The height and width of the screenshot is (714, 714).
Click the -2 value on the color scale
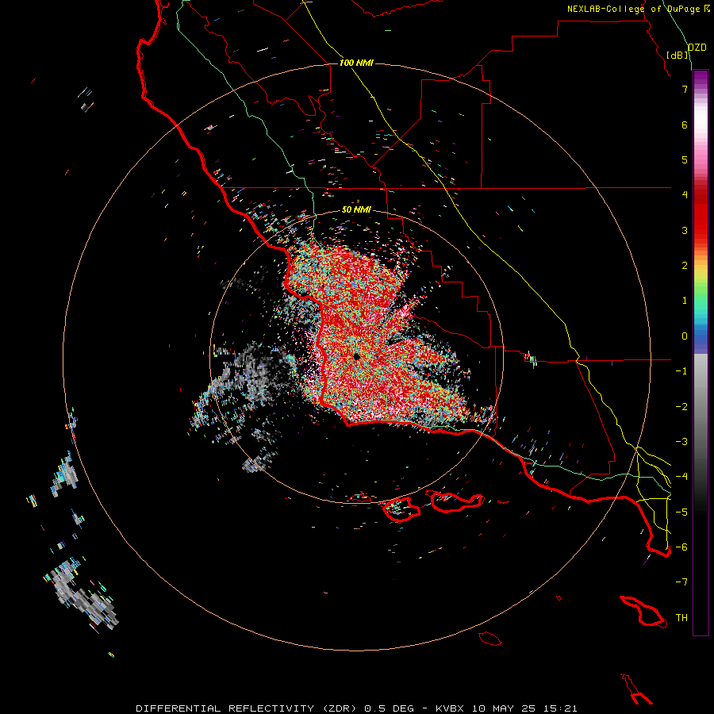681,407
